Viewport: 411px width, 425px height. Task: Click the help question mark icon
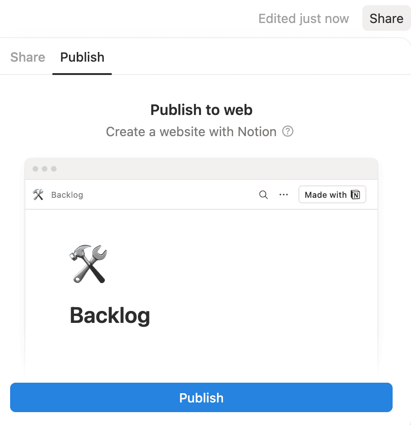click(x=287, y=132)
